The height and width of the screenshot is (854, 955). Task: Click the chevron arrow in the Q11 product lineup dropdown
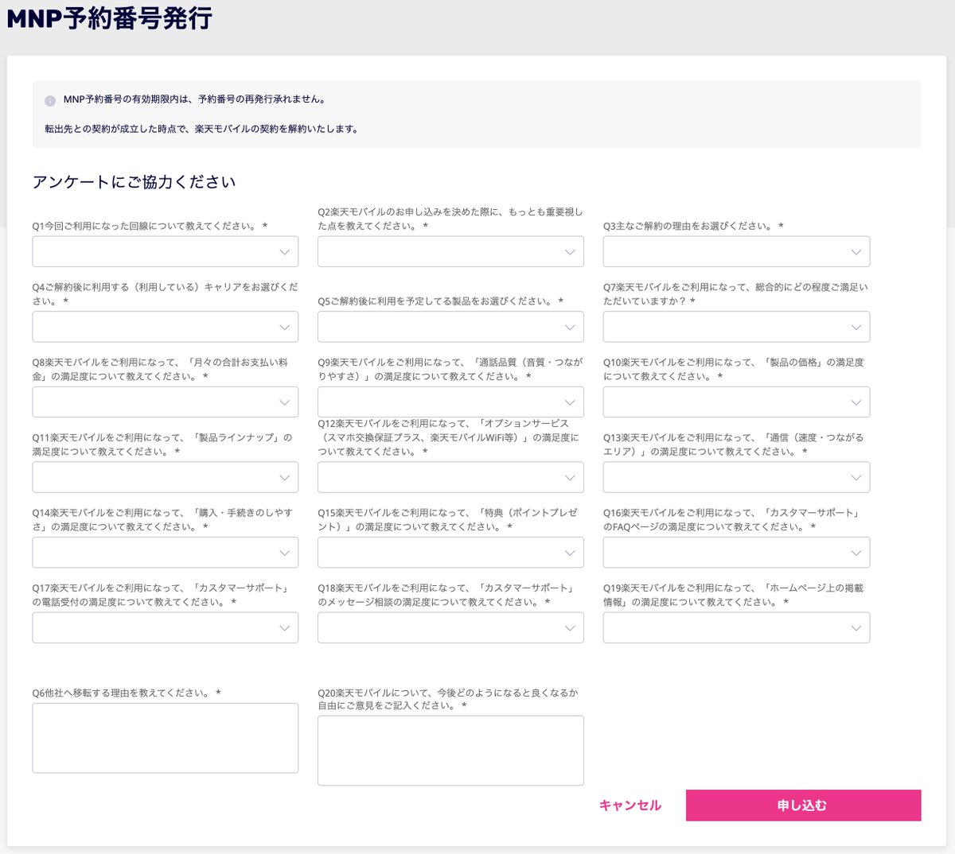[x=284, y=478]
